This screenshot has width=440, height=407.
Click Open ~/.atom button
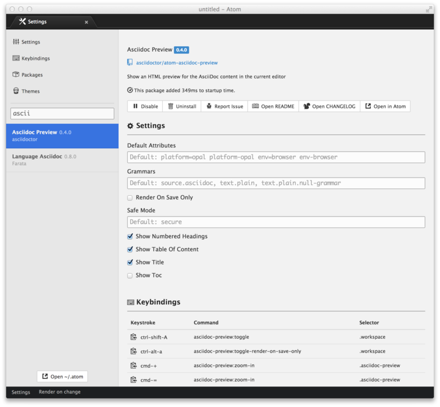click(62, 377)
